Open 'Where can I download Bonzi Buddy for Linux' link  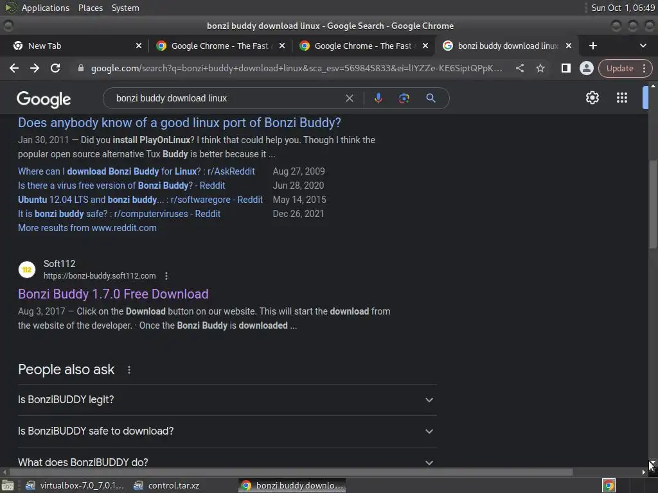136,171
